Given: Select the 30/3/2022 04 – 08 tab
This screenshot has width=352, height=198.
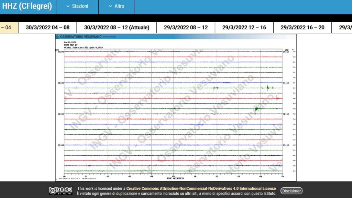Looking at the screenshot, I should (47, 27).
